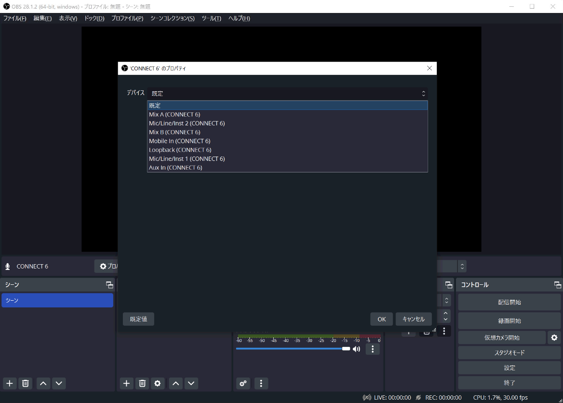Exit OBS with the 終了 button
The height and width of the screenshot is (403, 563).
(510, 383)
